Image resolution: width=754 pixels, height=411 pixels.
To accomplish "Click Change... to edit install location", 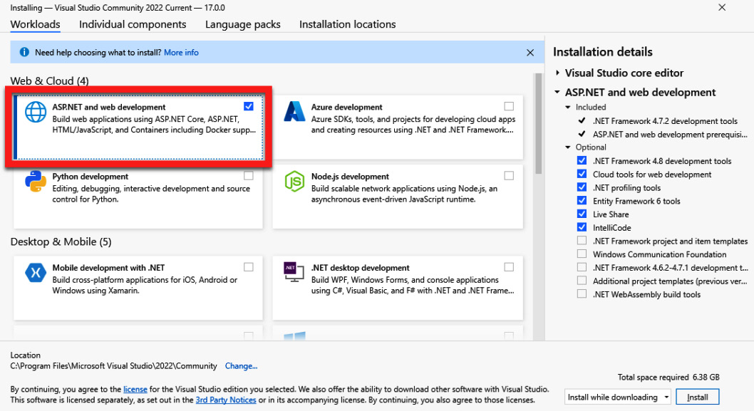I will pyautogui.click(x=241, y=366).
